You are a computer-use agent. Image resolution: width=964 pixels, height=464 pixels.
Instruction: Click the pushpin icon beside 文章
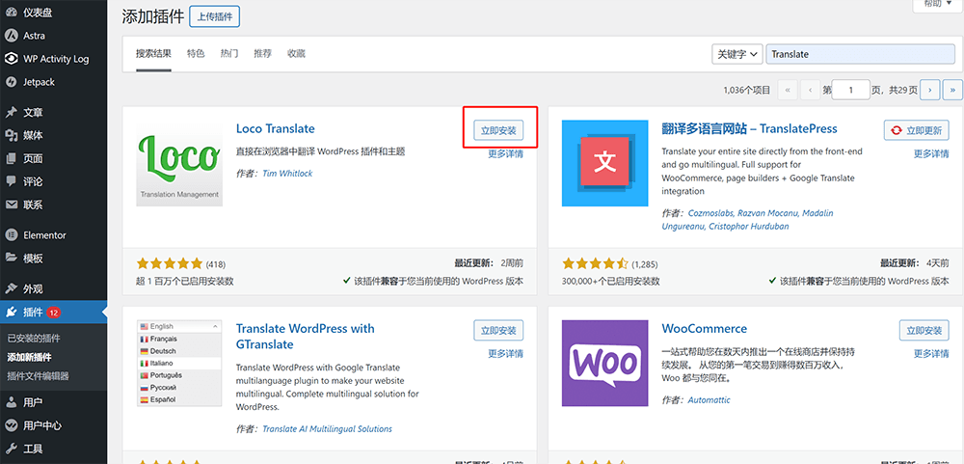[11, 113]
